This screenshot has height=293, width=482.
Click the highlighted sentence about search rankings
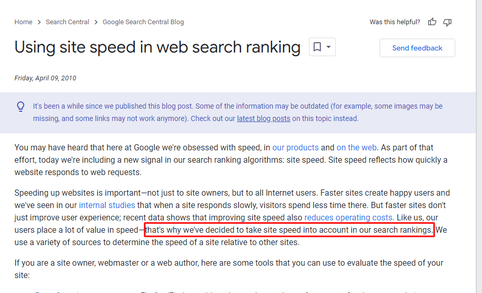coord(289,230)
